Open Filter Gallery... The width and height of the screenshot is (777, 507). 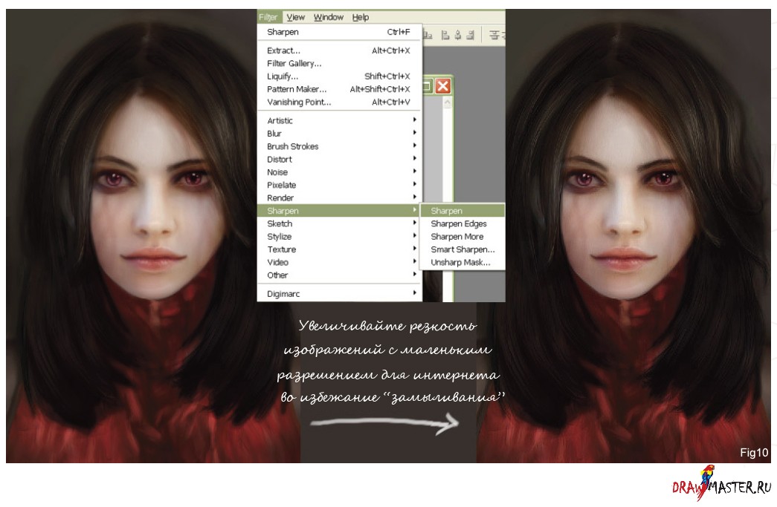340,63
